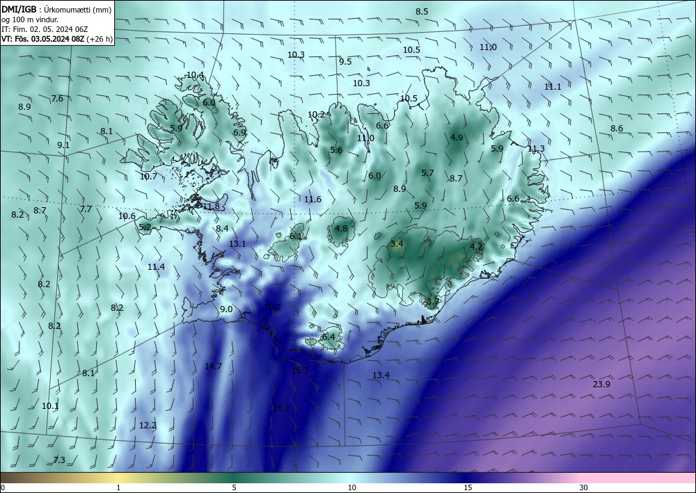Viewport: 696px width, 493px height.
Task: Click the 10 tick on the color scale
Action: [351, 488]
